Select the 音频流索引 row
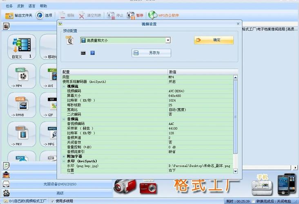299x204 pixels. point(147,152)
